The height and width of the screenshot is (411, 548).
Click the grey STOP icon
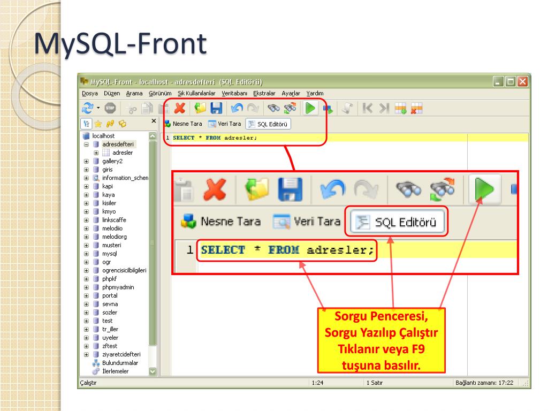110,108
